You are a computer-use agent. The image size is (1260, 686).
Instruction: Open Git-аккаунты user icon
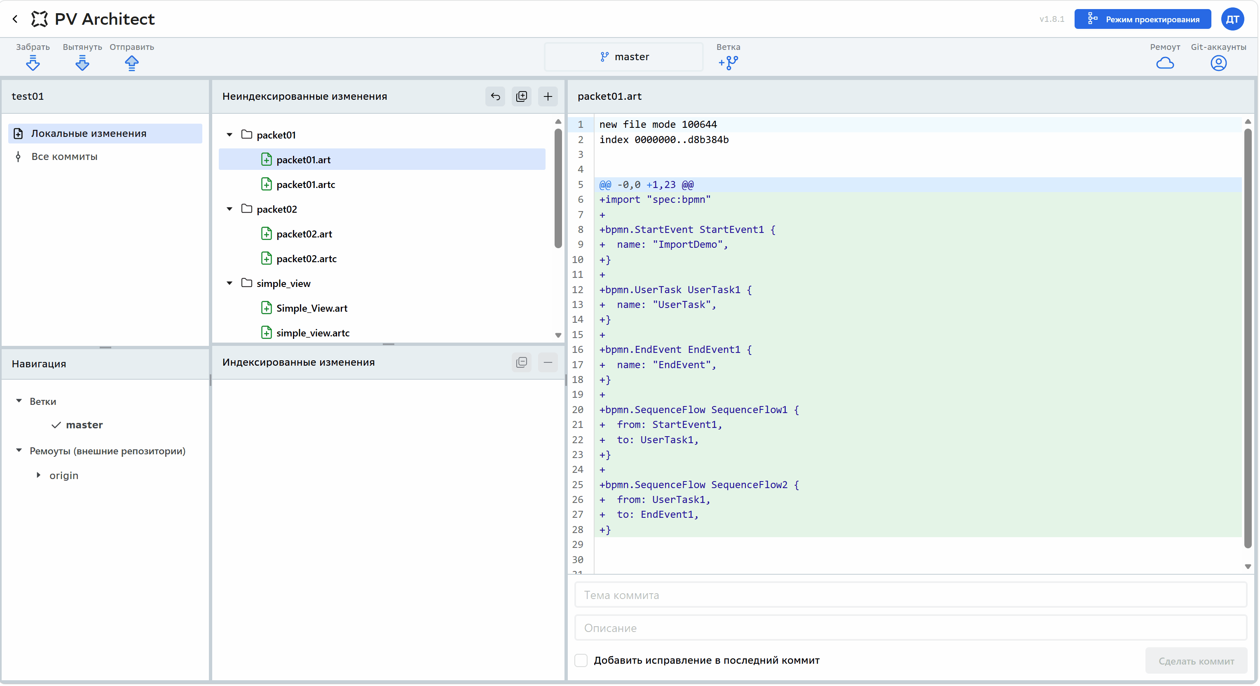(x=1218, y=63)
